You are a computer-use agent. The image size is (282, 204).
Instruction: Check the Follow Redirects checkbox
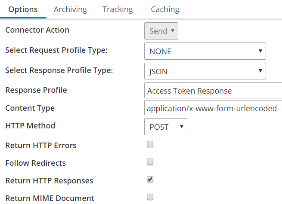150,162
